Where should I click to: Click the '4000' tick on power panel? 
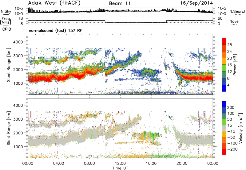(18, 42)
